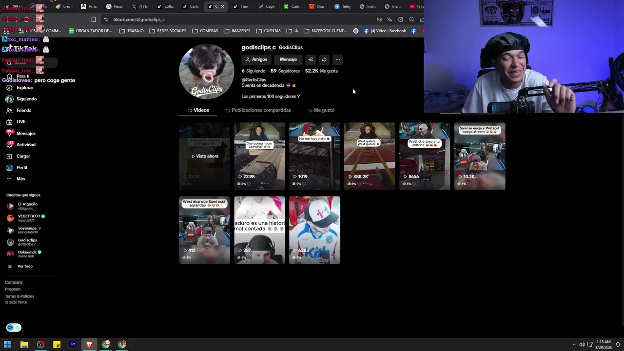Switch to the Telegram browser tab

[x=343, y=6]
